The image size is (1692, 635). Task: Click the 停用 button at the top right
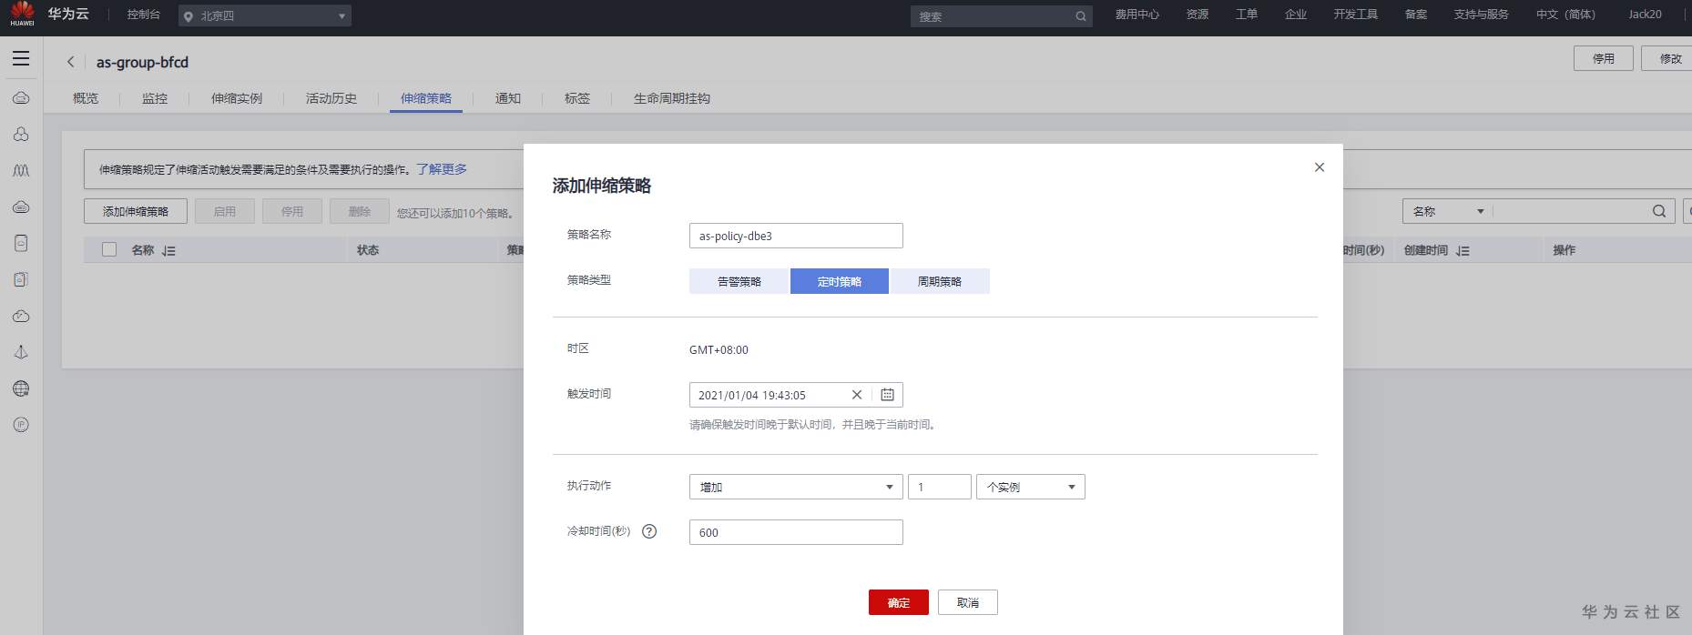1604,58
